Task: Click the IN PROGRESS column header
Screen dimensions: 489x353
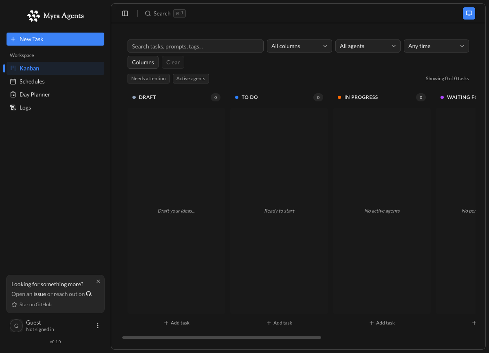Action: [361, 97]
